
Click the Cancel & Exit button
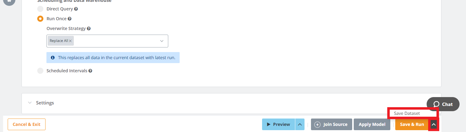pyautogui.click(x=26, y=124)
